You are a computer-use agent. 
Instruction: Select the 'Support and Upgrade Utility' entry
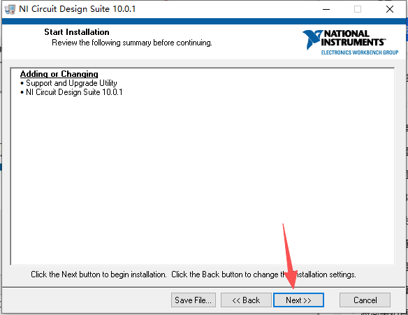[x=71, y=83]
